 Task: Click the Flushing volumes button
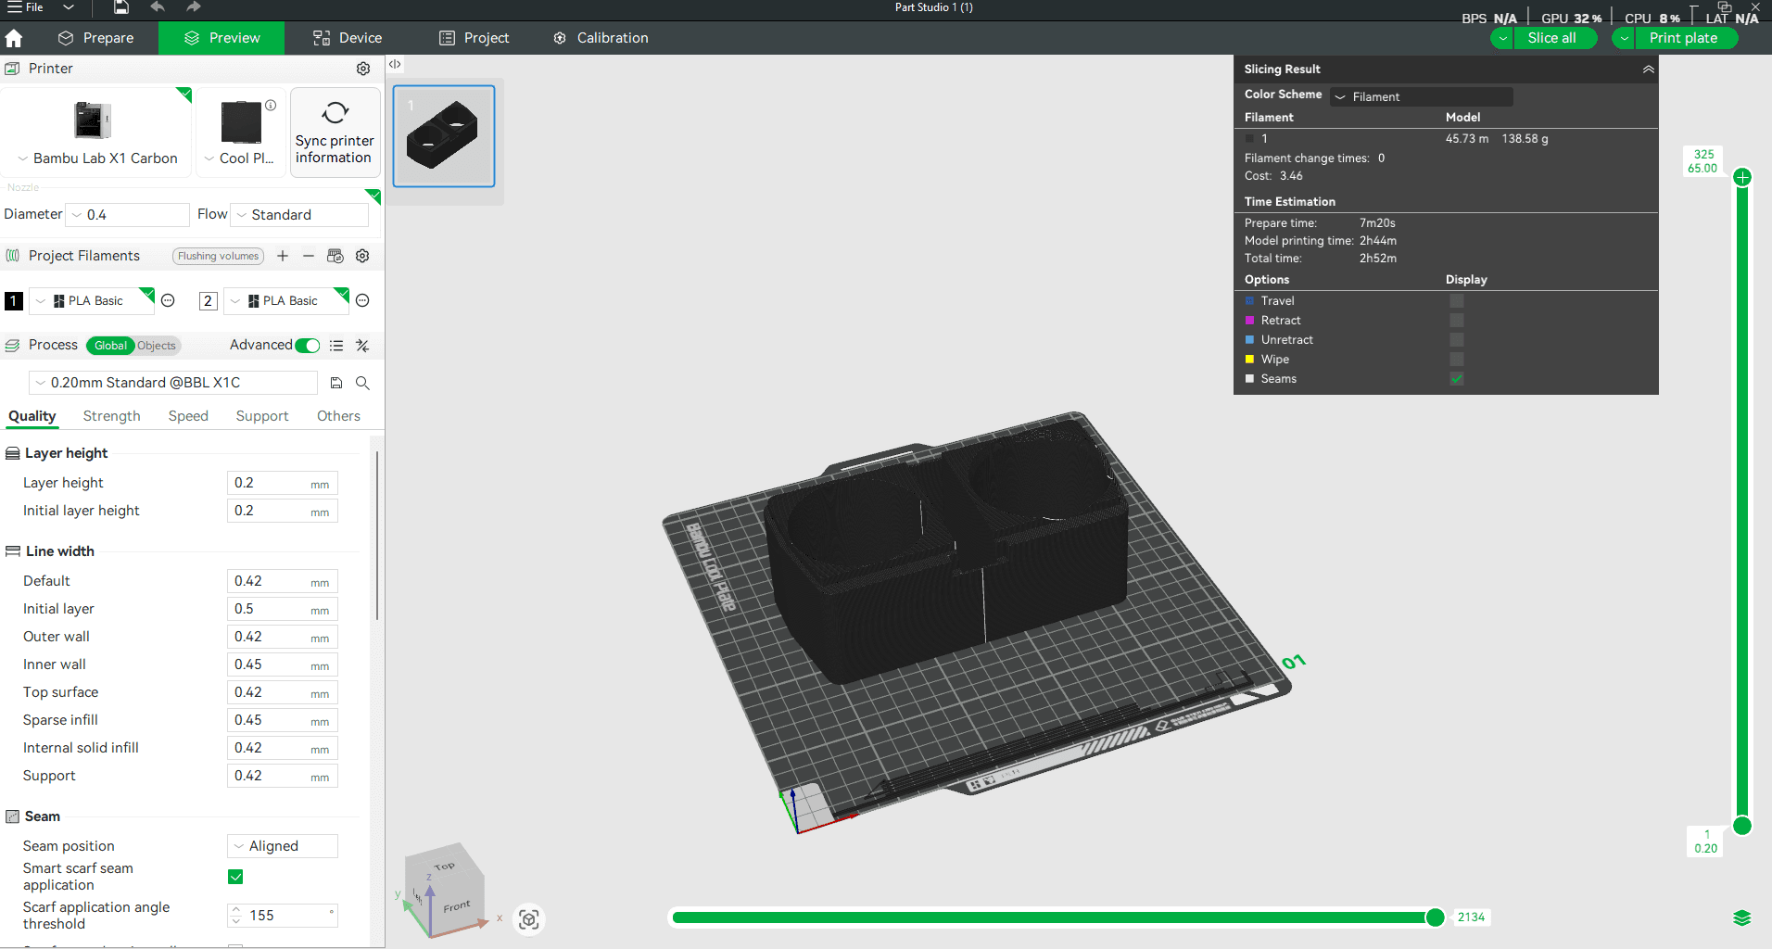click(x=218, y=256)
